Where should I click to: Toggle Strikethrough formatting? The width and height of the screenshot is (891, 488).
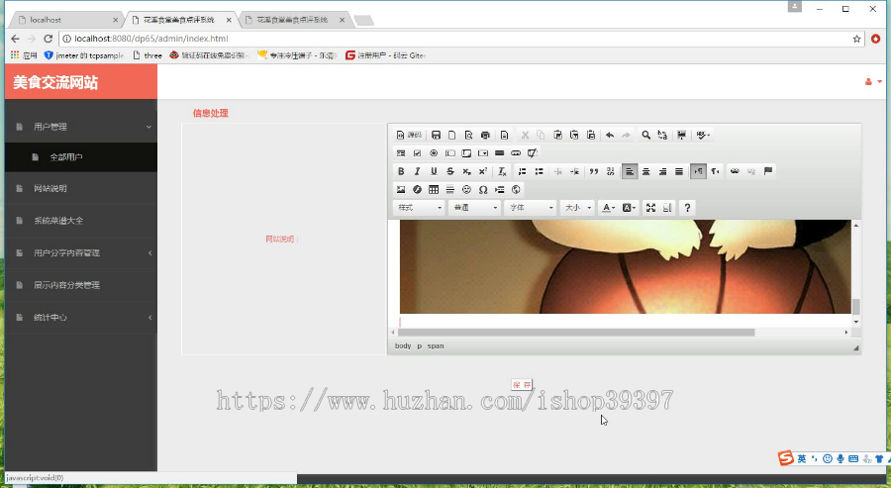pos(450,171)
